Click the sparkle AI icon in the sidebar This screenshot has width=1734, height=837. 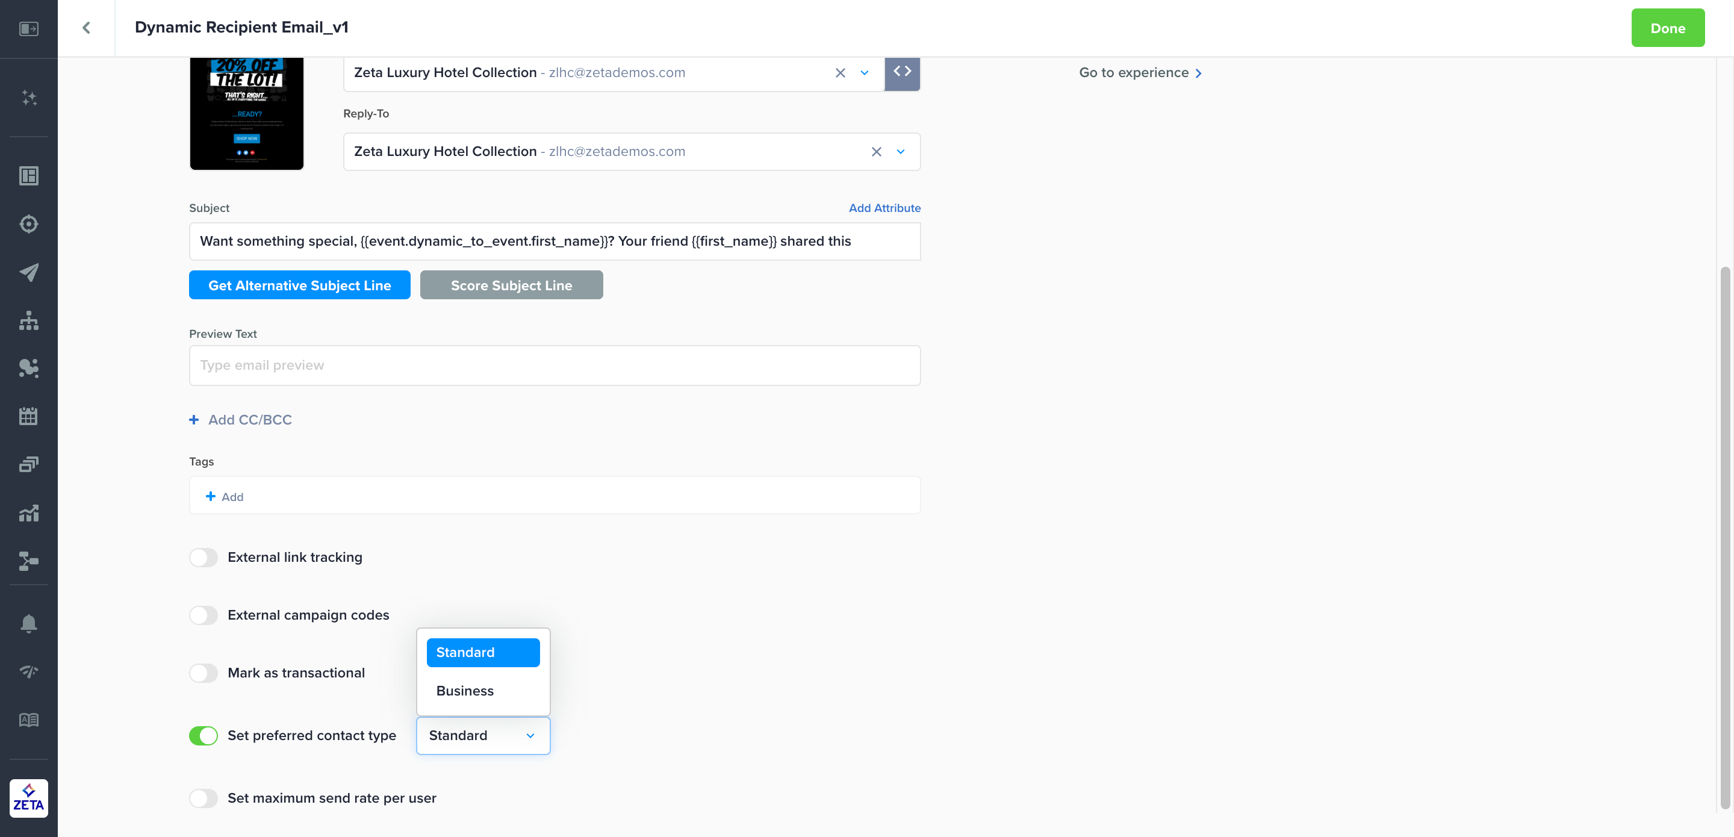click(28, 98)
